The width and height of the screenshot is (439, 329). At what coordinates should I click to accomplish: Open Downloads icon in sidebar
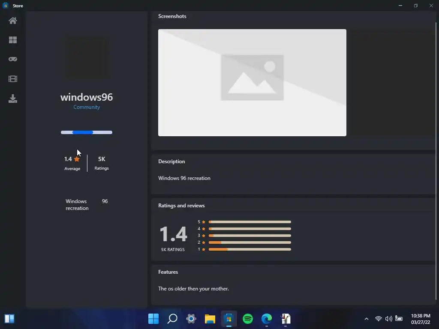(x=12, y=99)
